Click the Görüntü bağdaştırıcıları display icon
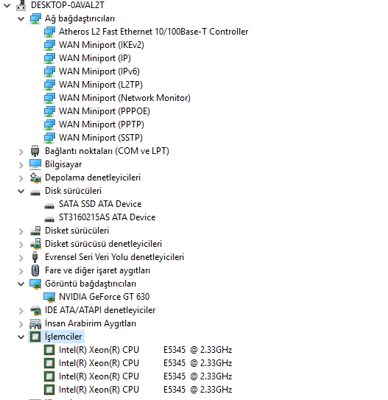388x400 pixels. [35, 284]
